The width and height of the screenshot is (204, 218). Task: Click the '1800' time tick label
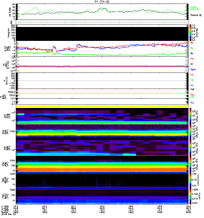(x=16, y=212)
